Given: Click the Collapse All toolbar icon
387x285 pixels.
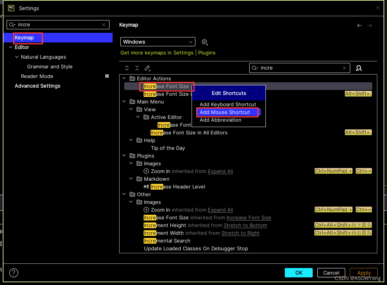Looking at the screenshot, I should tap(137, 68).
